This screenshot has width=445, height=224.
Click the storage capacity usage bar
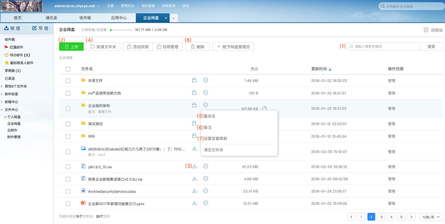click(x=121, y=30)
